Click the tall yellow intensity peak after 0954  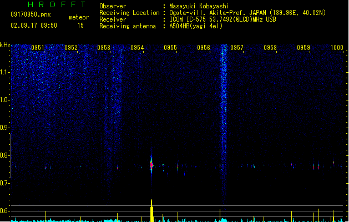[152, 210]
